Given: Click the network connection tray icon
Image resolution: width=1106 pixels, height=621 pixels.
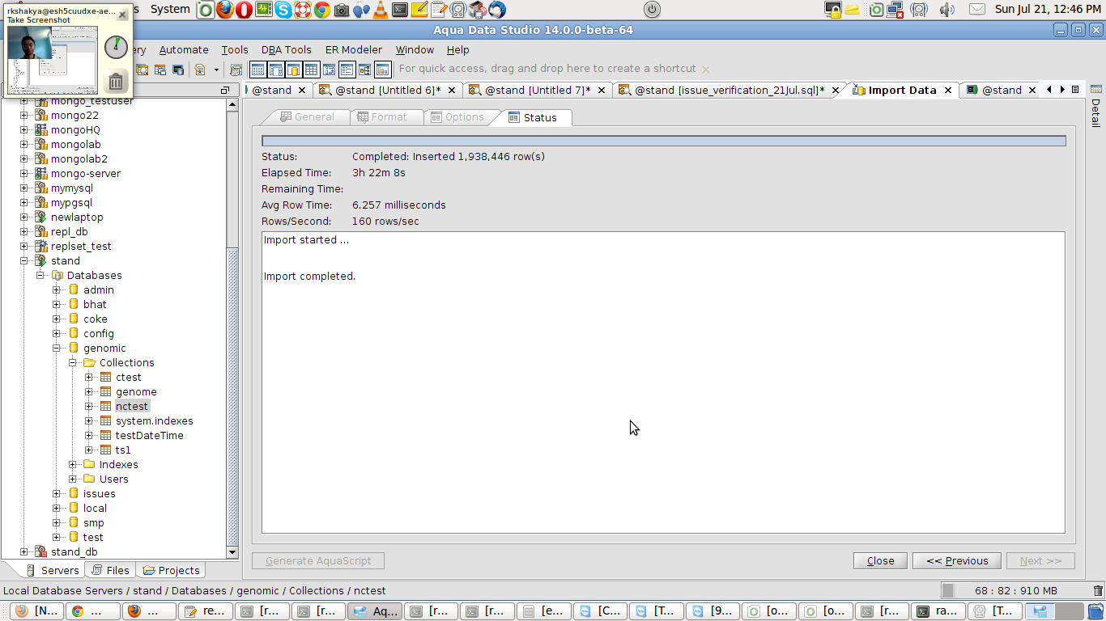Looking at the screenshot, I should click(895, 10).
